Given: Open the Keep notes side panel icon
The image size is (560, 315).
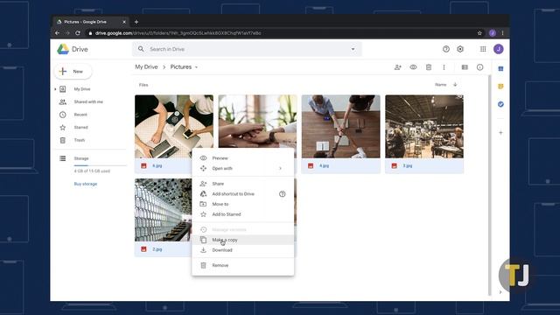Looking at the screenshot, I should (500, 87).
